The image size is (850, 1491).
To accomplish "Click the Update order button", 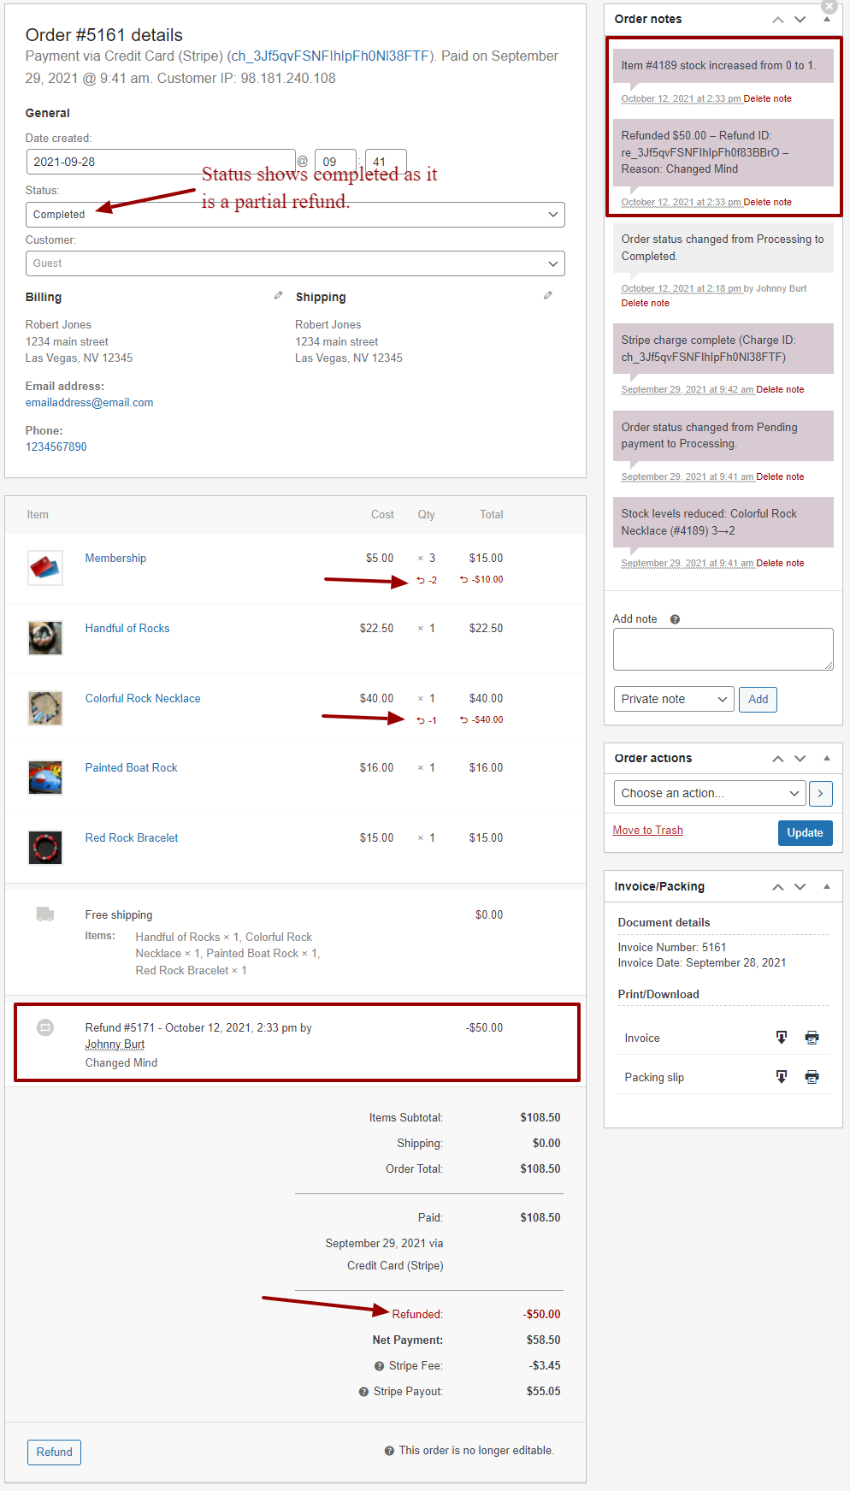I will click(x=805, y=833).
